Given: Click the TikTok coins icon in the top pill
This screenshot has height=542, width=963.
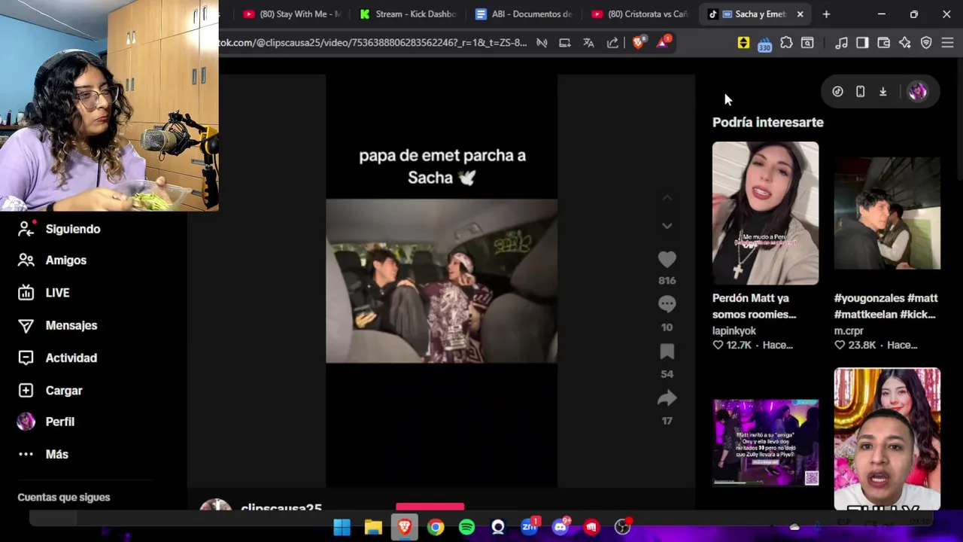Looking at the screenshot, I should (837, 92).
